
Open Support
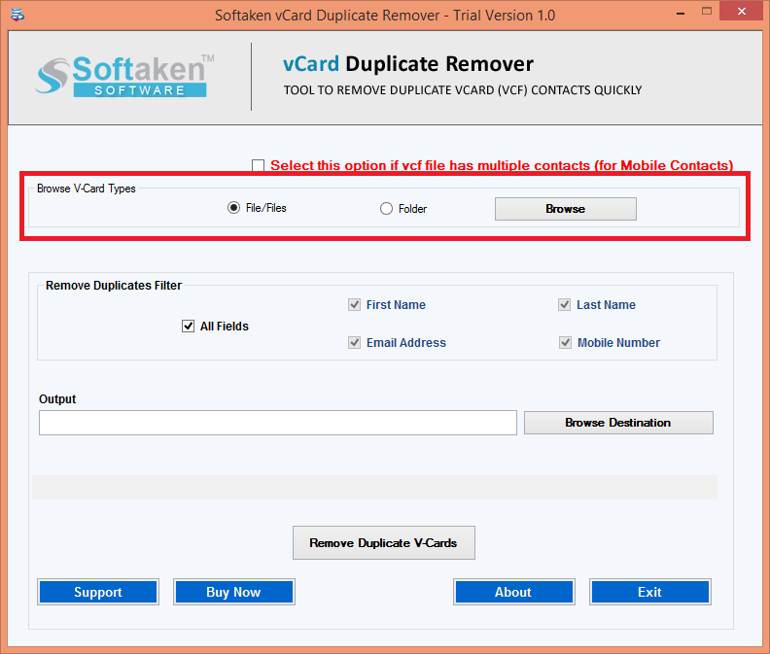click(98, 592)
